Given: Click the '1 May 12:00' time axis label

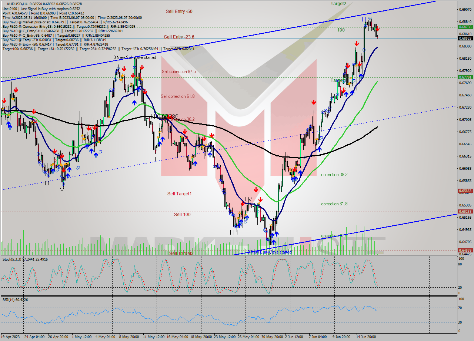Looking at the screenshot, I should (x=81, y=337).
